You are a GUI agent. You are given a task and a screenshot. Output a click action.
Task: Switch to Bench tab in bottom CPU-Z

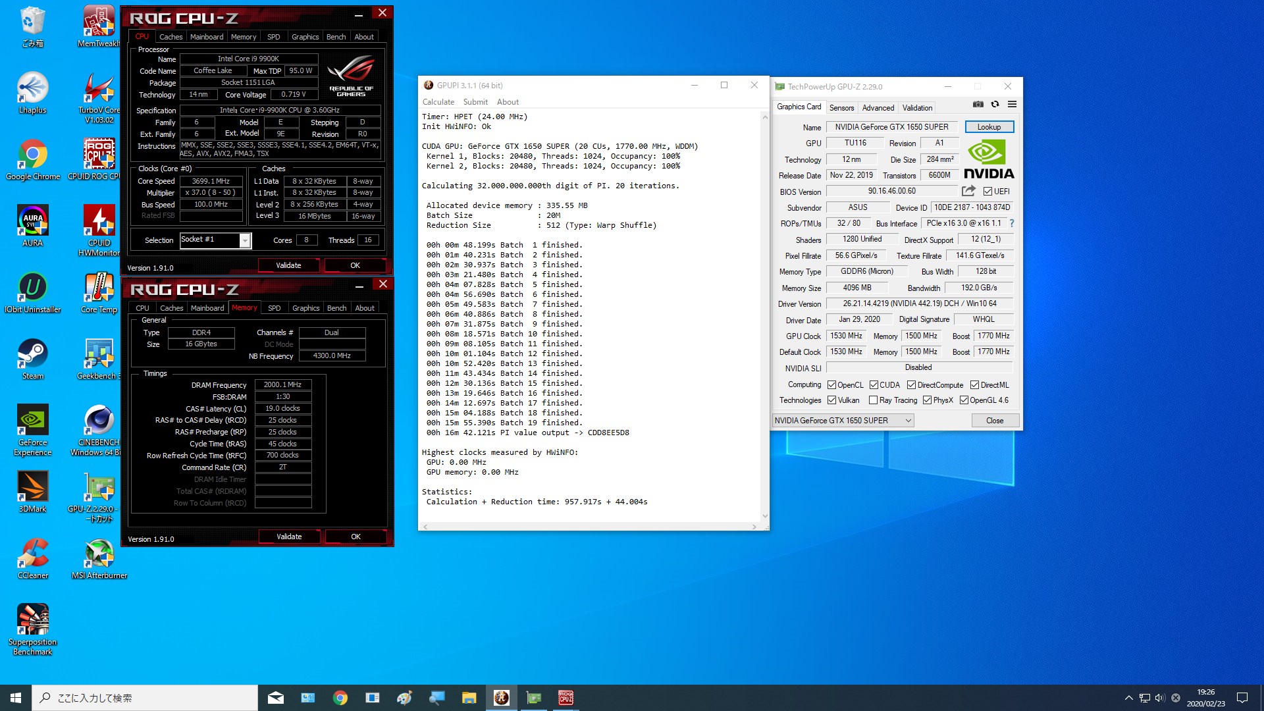pos(336,308)
